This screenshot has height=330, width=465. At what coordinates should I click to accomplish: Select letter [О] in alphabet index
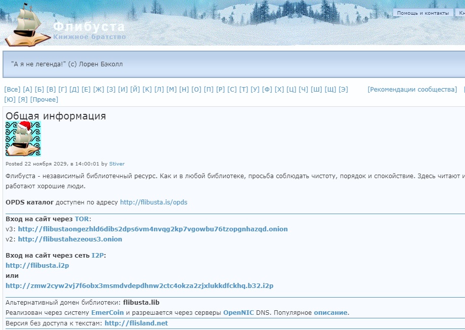click(x=196, y=89)
